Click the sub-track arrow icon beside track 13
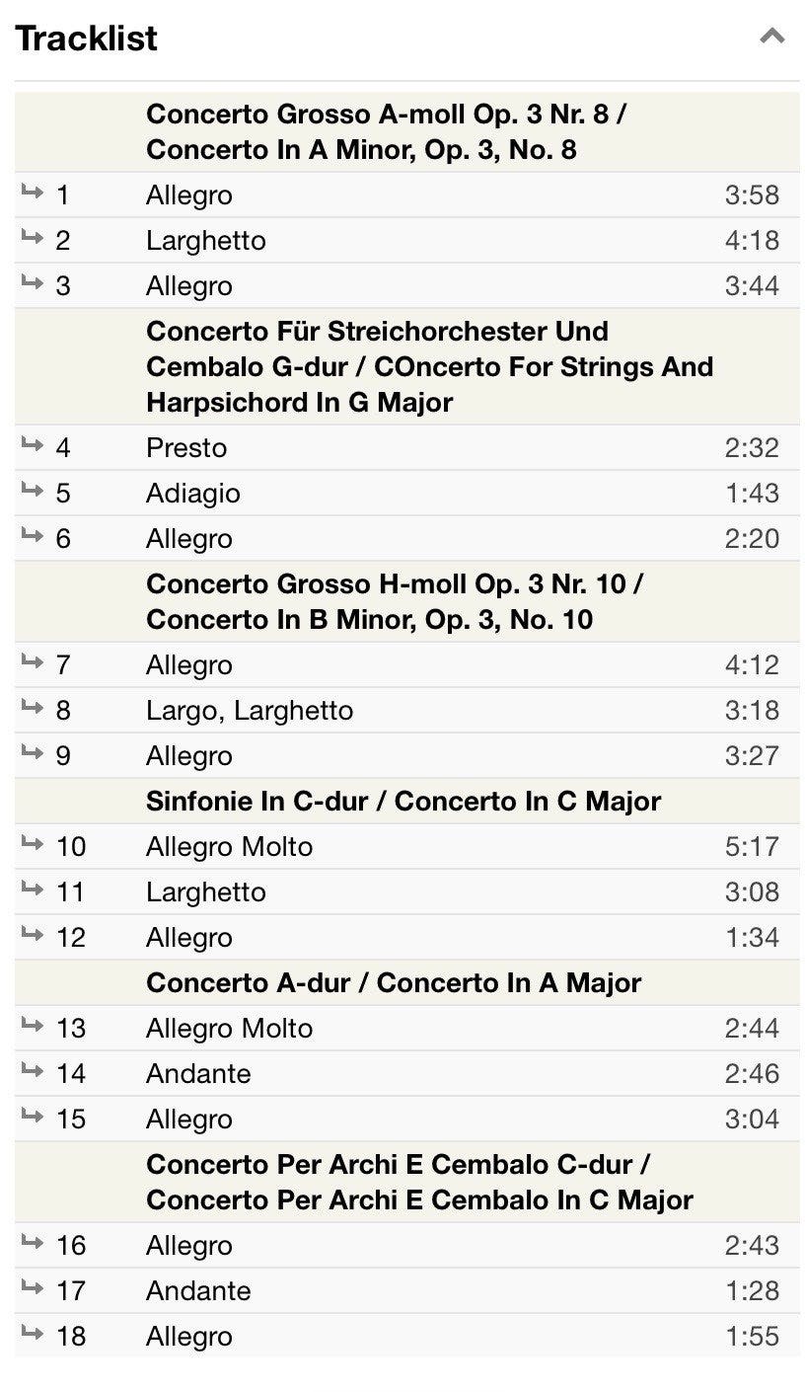The image size is (805, 1392). click(x=33, y=1026)
